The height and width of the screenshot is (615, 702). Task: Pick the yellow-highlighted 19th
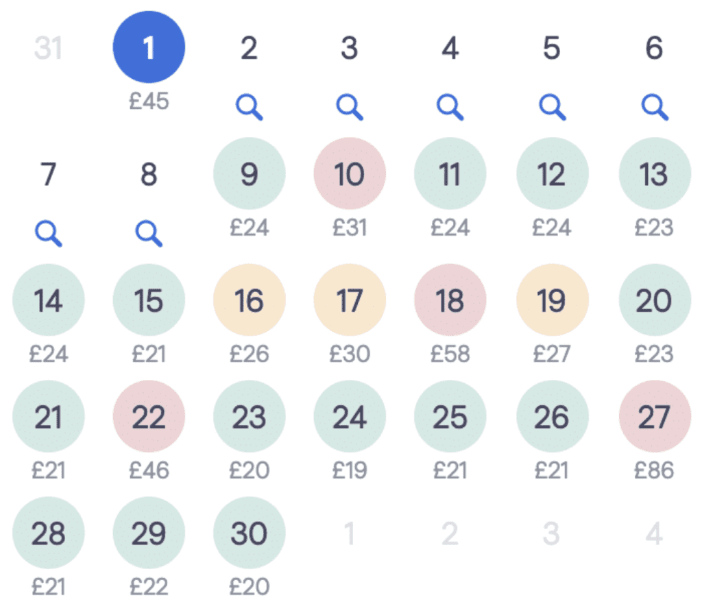point(551,300)
